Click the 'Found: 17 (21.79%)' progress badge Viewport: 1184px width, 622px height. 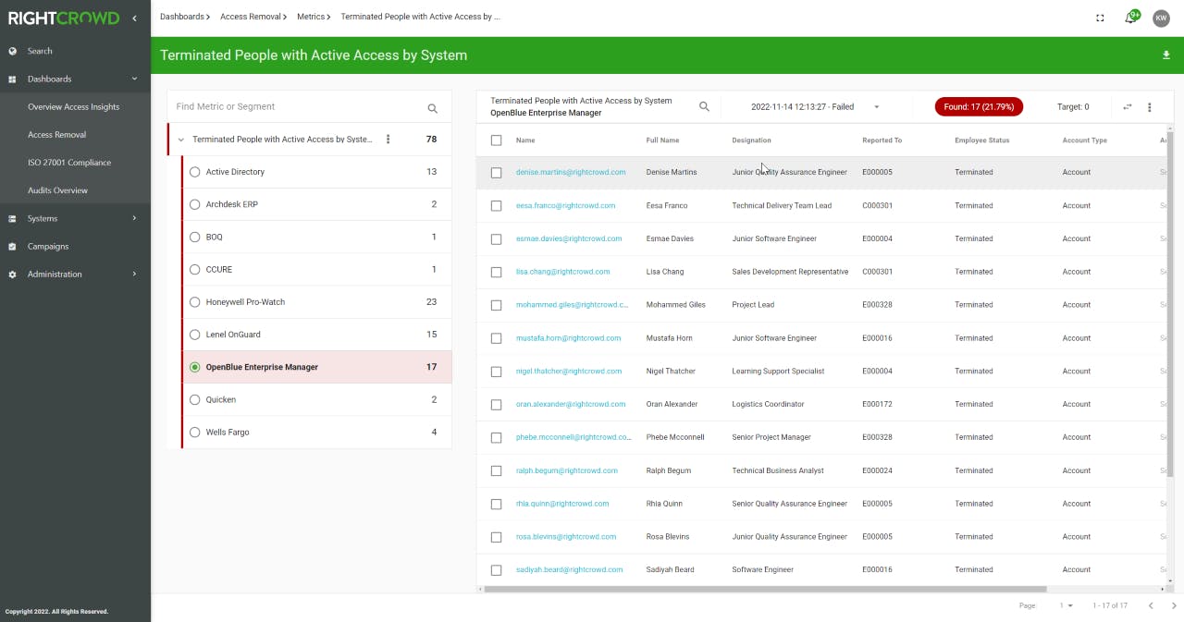[979, 106]
